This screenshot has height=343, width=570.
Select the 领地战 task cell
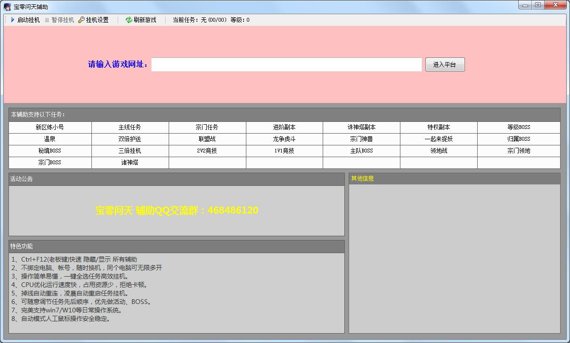point(439,151)
